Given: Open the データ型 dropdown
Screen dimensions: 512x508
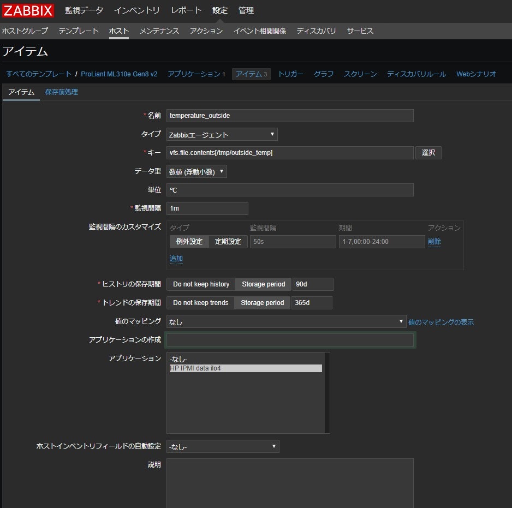Looking at the screenshot, I should pyautogui.click(x=197, y=171).
